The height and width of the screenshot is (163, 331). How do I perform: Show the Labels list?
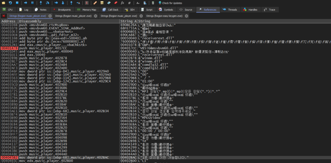[x=109, y=3]
